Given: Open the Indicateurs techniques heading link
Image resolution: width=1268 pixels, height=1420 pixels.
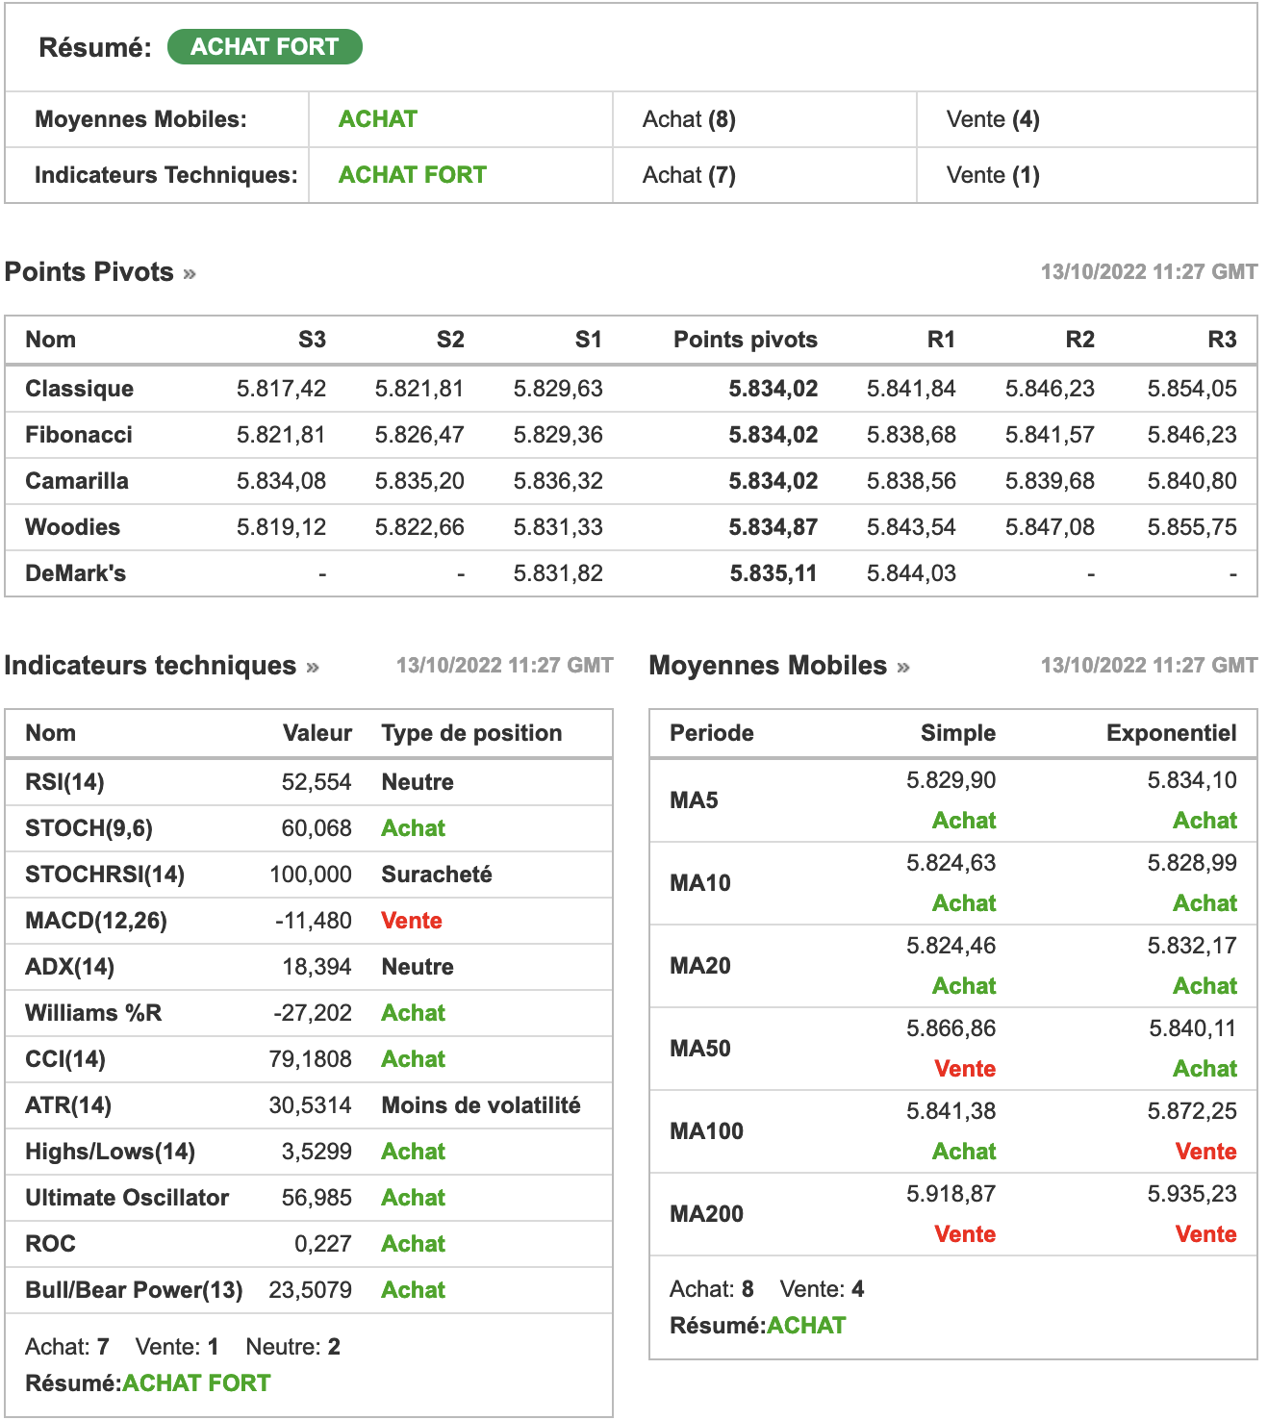Looking at the screenshot, I should tap(150, 666).
